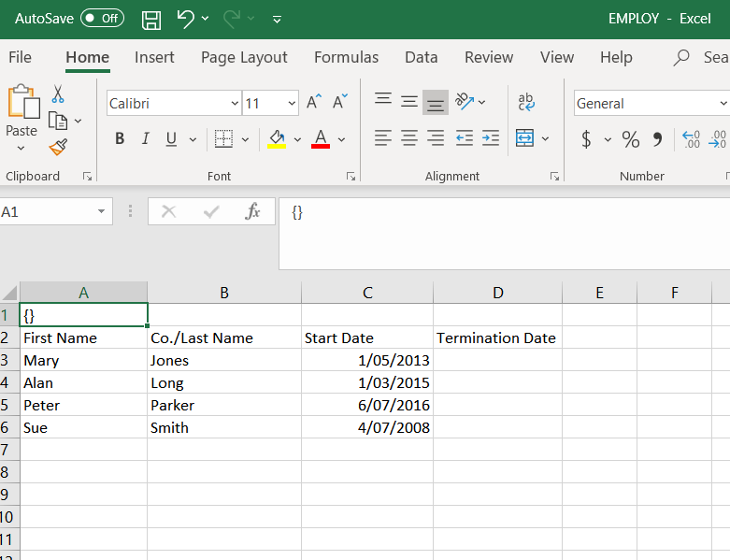Open the Insert ribbon tab
Image resolution: width=730 pixels, height=560 pixels.
(x=154, y=58)
